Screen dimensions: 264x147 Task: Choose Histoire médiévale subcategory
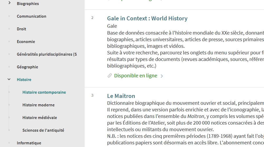pos(40,117)
